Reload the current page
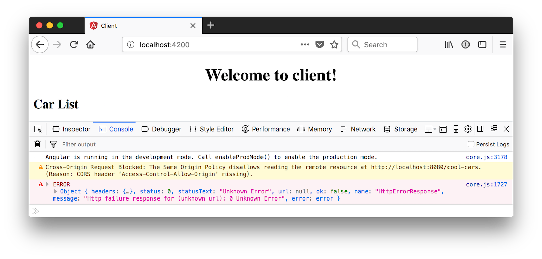The image size is (542, 259). [x=74, y=45]
